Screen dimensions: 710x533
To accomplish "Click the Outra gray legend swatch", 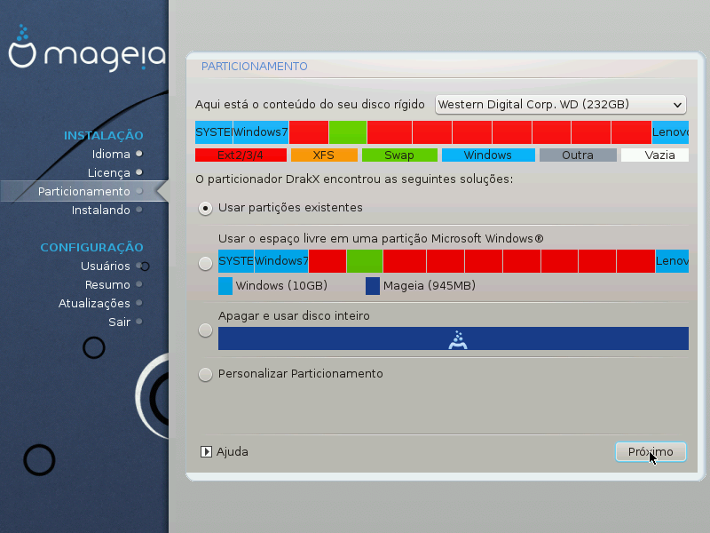I will point(578,155).
